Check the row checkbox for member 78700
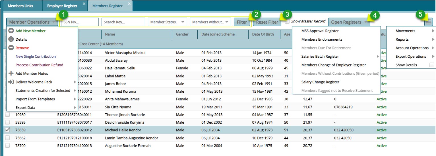Screen dimensions: 436x156 tap(7, 145)
